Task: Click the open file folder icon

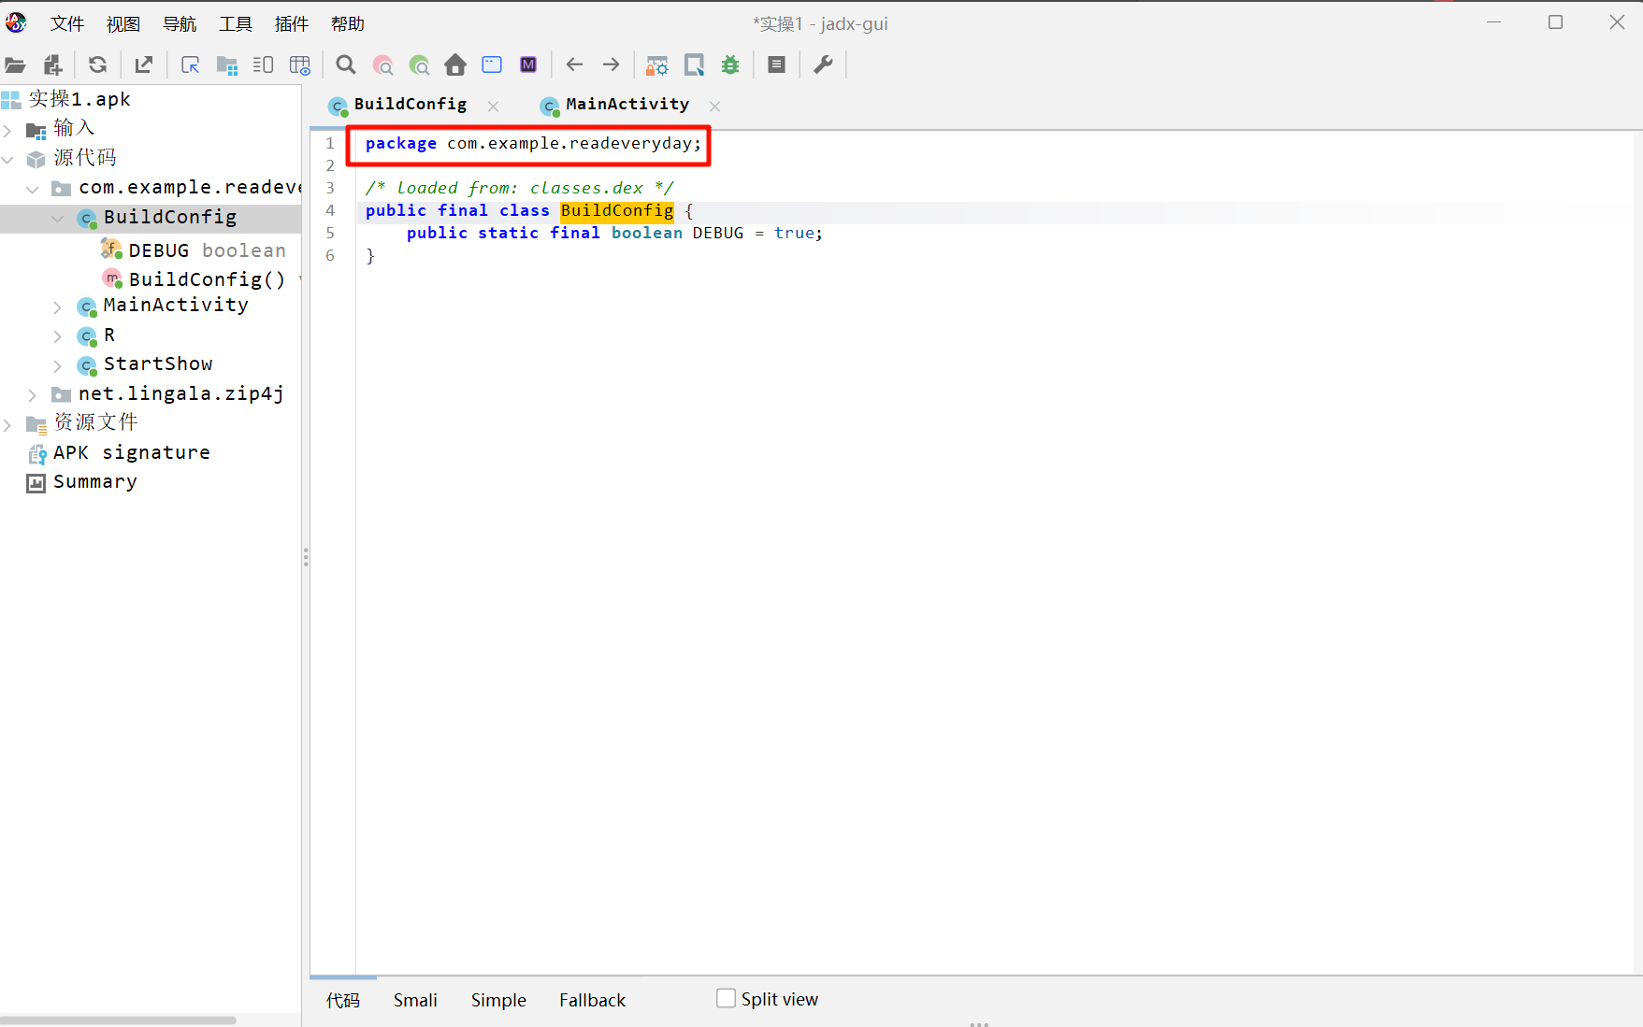Action: coord(15,65)
